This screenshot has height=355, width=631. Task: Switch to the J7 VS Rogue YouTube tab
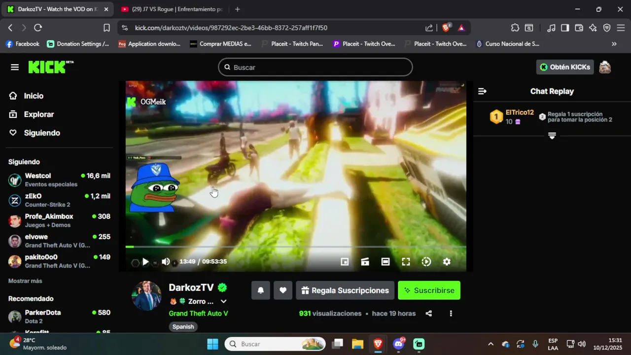tap(172, 9)
